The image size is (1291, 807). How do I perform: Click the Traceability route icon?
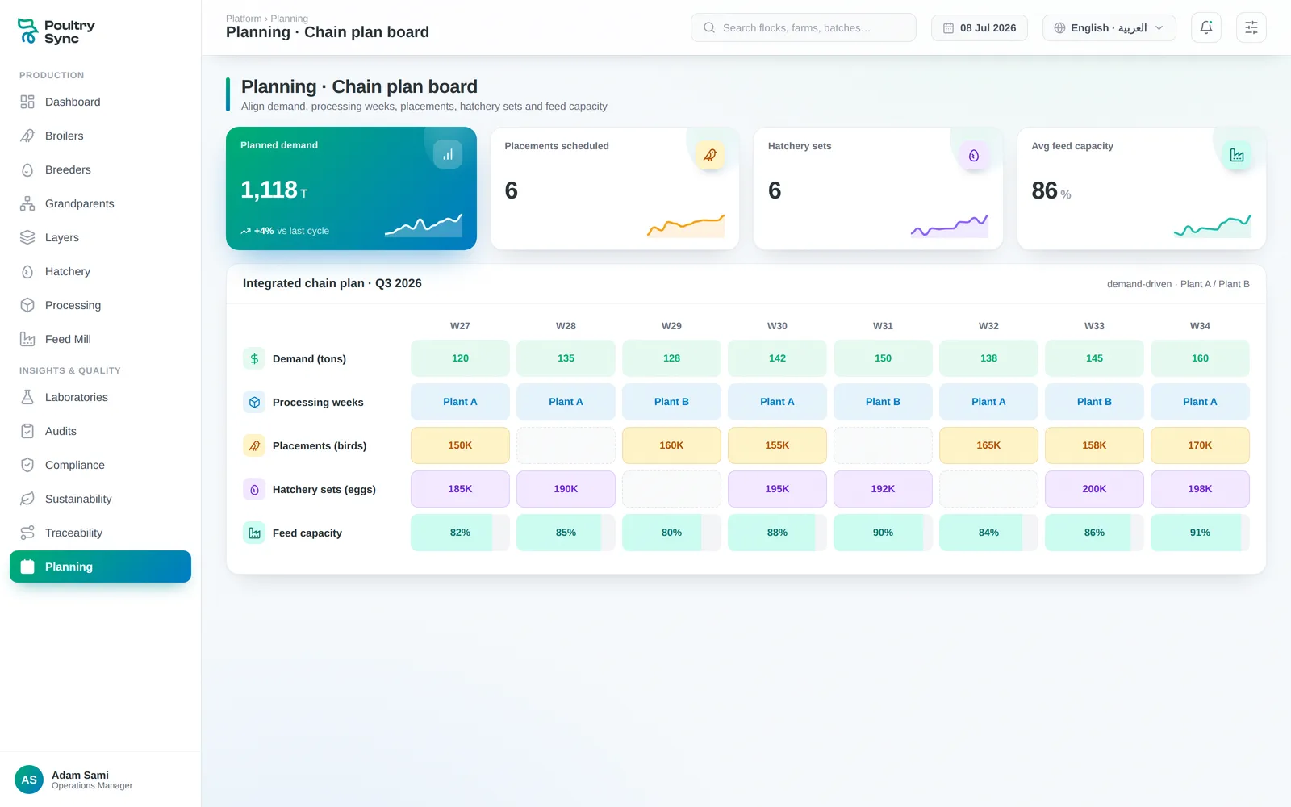pos(27,533)
